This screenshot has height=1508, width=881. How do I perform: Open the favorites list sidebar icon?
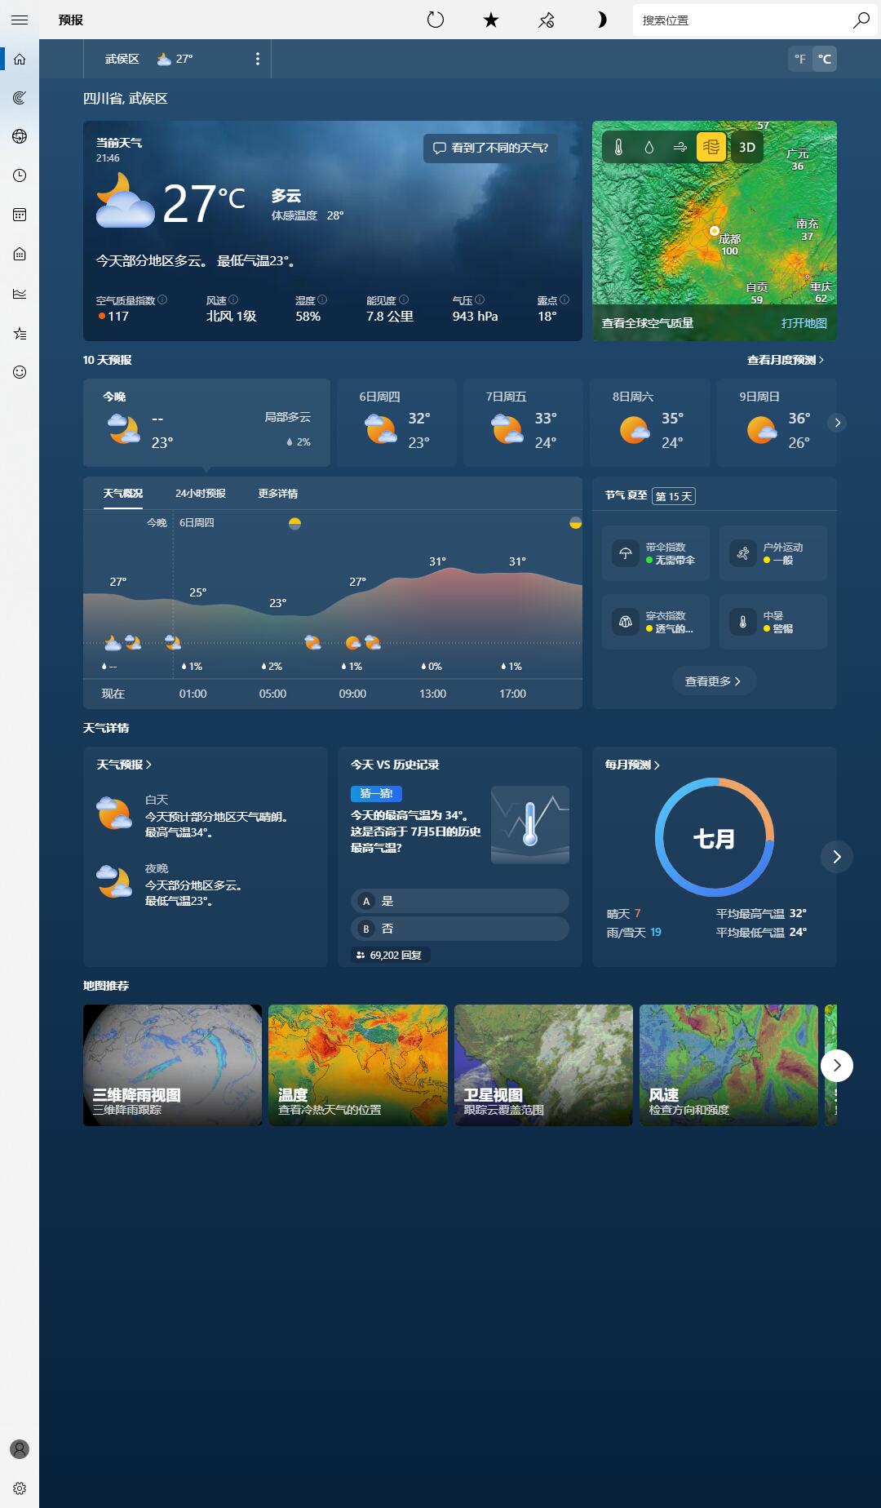[20, 333]
